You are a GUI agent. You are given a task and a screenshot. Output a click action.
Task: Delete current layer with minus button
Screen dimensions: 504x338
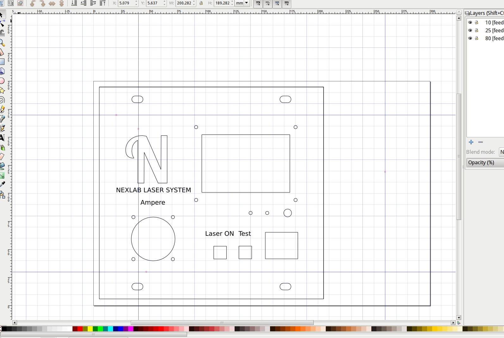tap(481, 142)
